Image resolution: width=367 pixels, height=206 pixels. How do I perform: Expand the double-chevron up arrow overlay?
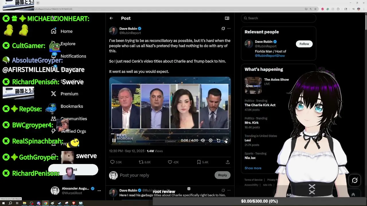(353, 195)
